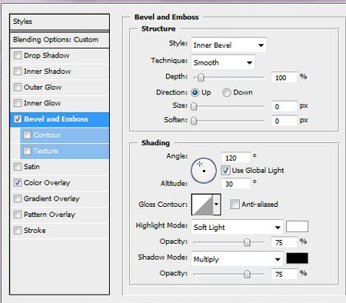Enable the Contour checkbox

[x=27, y=135]
